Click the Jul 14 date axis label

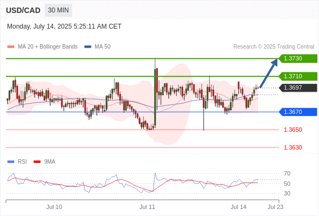click(238, 207)
